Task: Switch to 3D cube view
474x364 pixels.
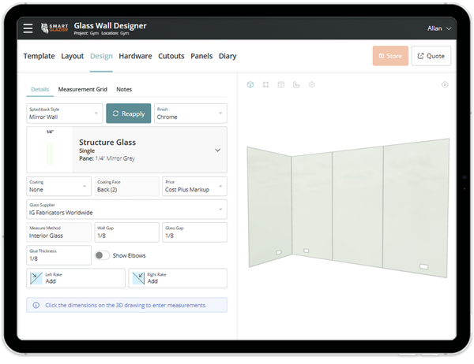Action: tap(250, 85)
